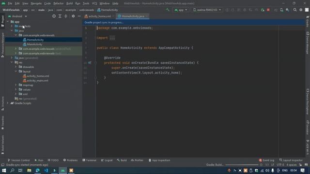310x174 pixels.
Task: Open the File menu
Action: [10, 3]
